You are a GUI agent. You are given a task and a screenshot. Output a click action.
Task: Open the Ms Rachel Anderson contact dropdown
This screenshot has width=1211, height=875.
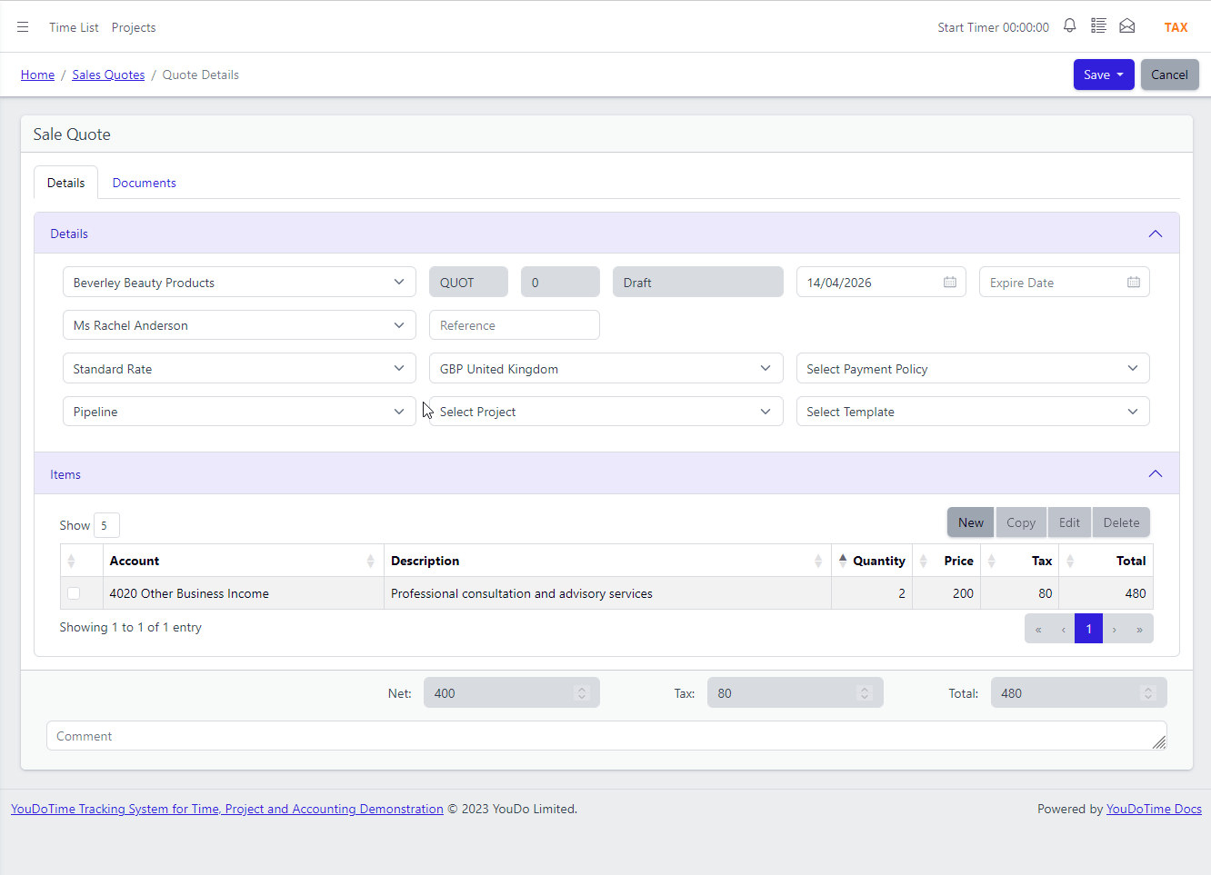pos(239,325)
